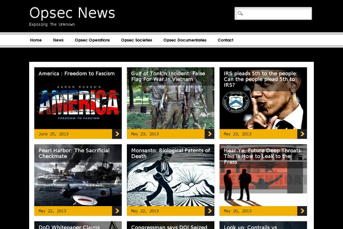
Task: Open Look up: Contrails vs post
Action: [250, 227]
